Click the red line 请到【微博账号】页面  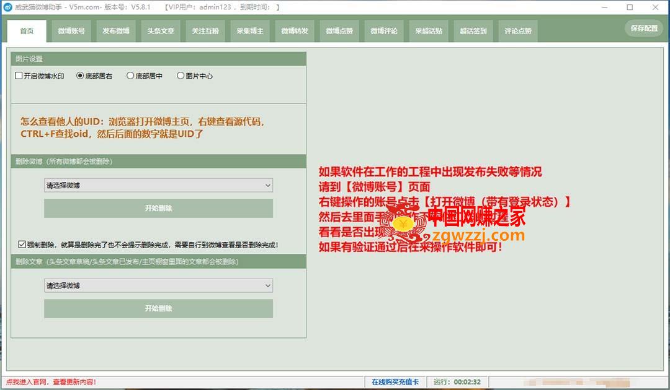374,187
